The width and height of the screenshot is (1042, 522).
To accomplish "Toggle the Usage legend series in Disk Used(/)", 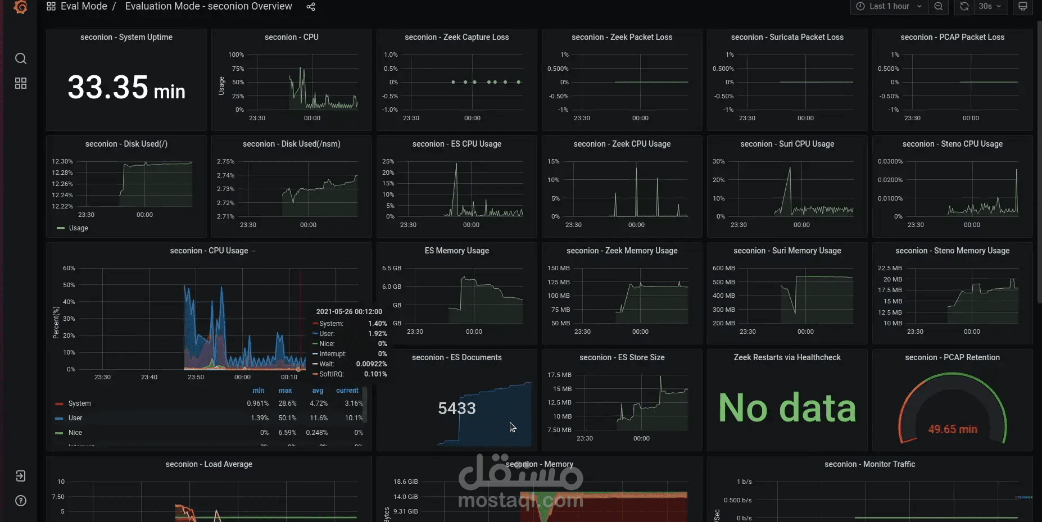I will point(79,228).
